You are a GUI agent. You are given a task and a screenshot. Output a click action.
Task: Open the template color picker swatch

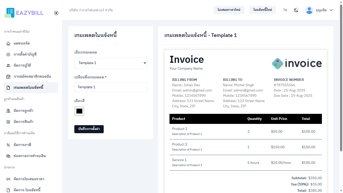coord(79,111)
